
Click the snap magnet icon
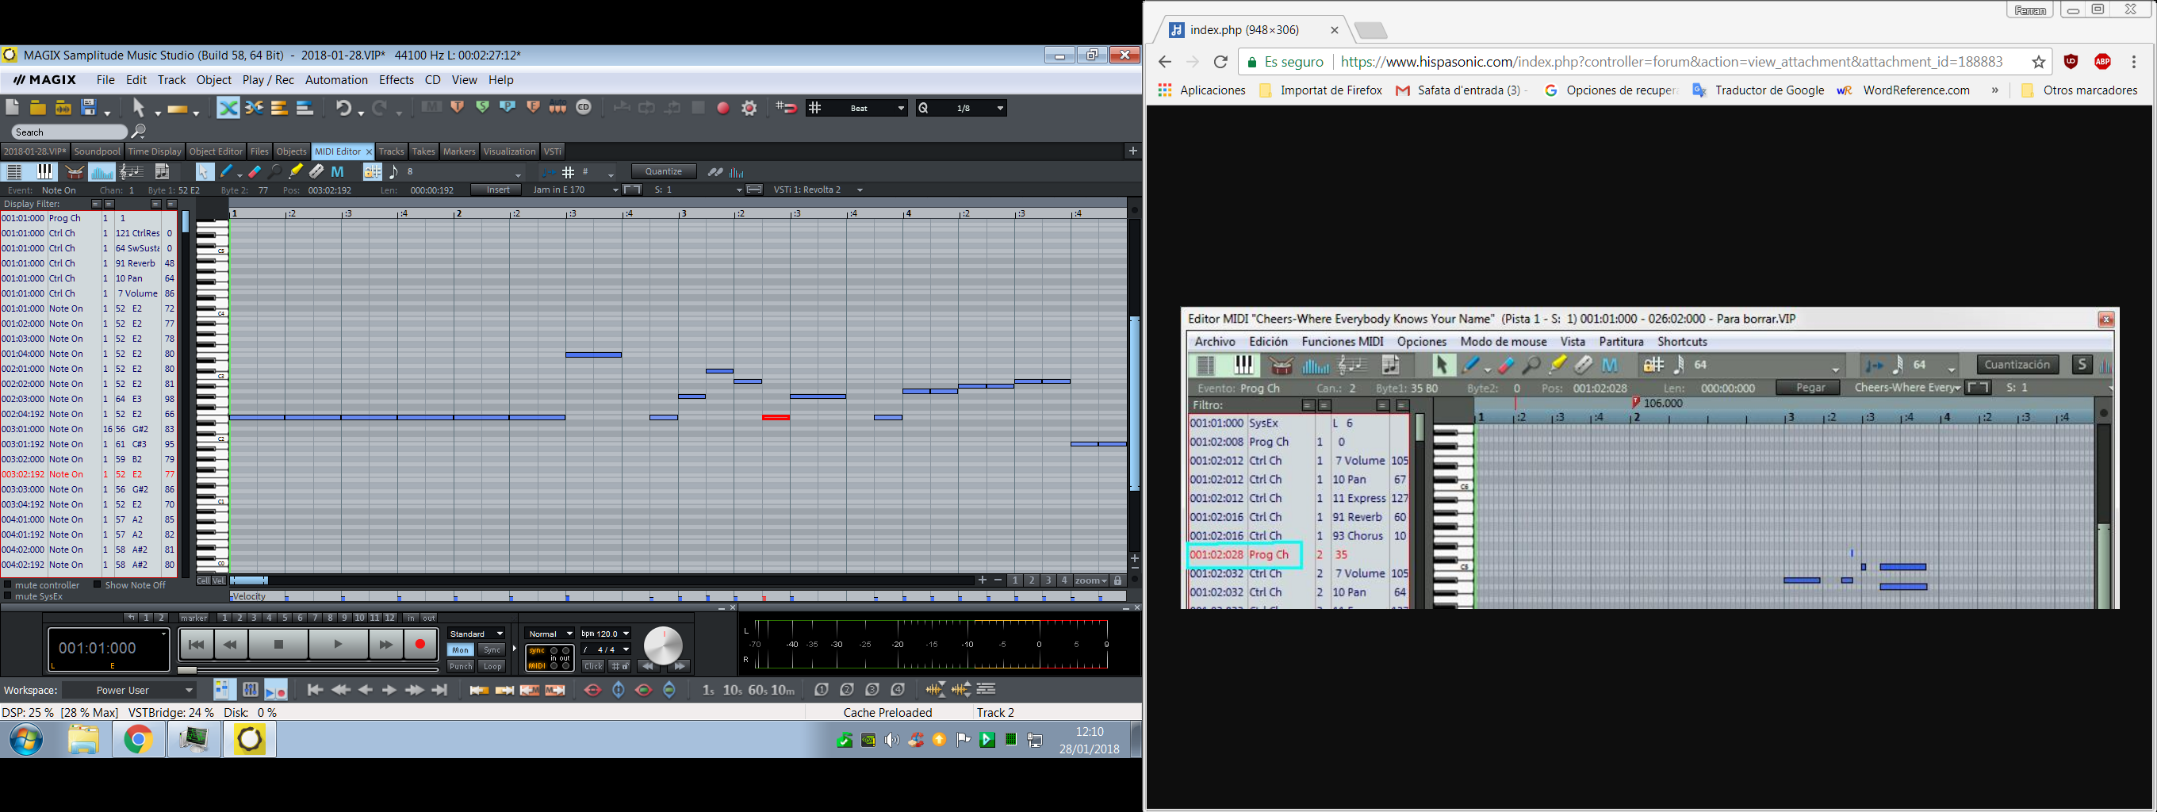[x=786, y=107]
